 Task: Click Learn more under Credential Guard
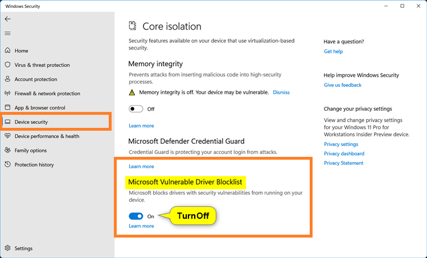pyautogui.click(x=141, y=167)
